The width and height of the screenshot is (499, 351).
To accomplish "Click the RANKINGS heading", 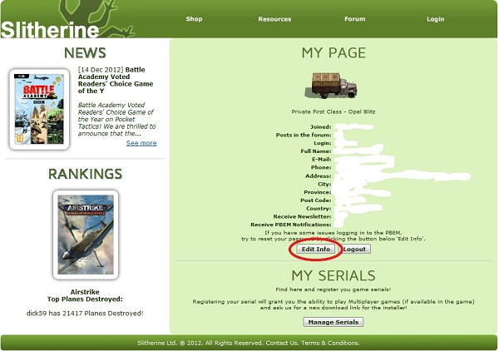I will point(86,174).
